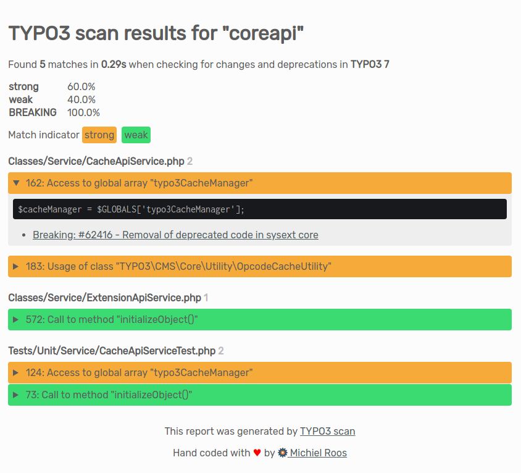Expand the 572 initializeObject() triangle

click(x=15, y=319)
